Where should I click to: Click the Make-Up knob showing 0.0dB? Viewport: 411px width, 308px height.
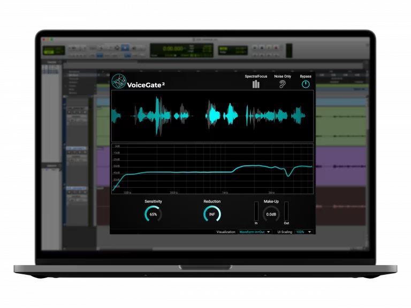pyautogui.click(x=271, y=214)
